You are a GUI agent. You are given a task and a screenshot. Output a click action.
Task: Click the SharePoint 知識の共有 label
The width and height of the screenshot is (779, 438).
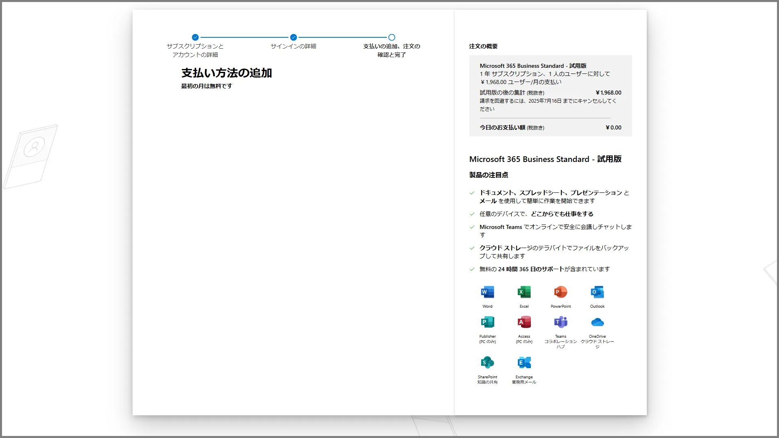click(x=487, y=380)
